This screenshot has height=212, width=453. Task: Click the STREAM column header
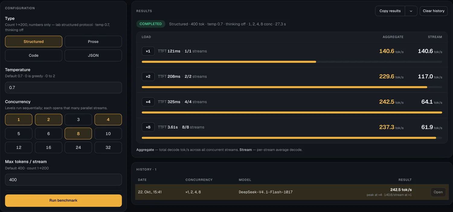tap(435, 37)
